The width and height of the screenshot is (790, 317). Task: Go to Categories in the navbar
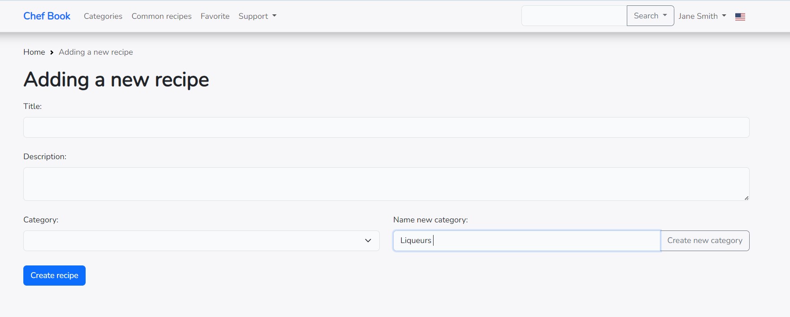click(103, 16)
